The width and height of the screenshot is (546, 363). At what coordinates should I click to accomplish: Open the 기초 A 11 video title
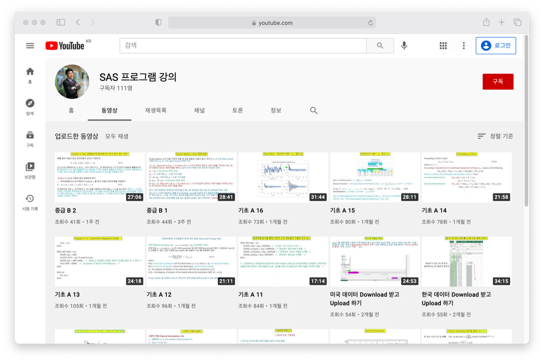coord(251,295)
